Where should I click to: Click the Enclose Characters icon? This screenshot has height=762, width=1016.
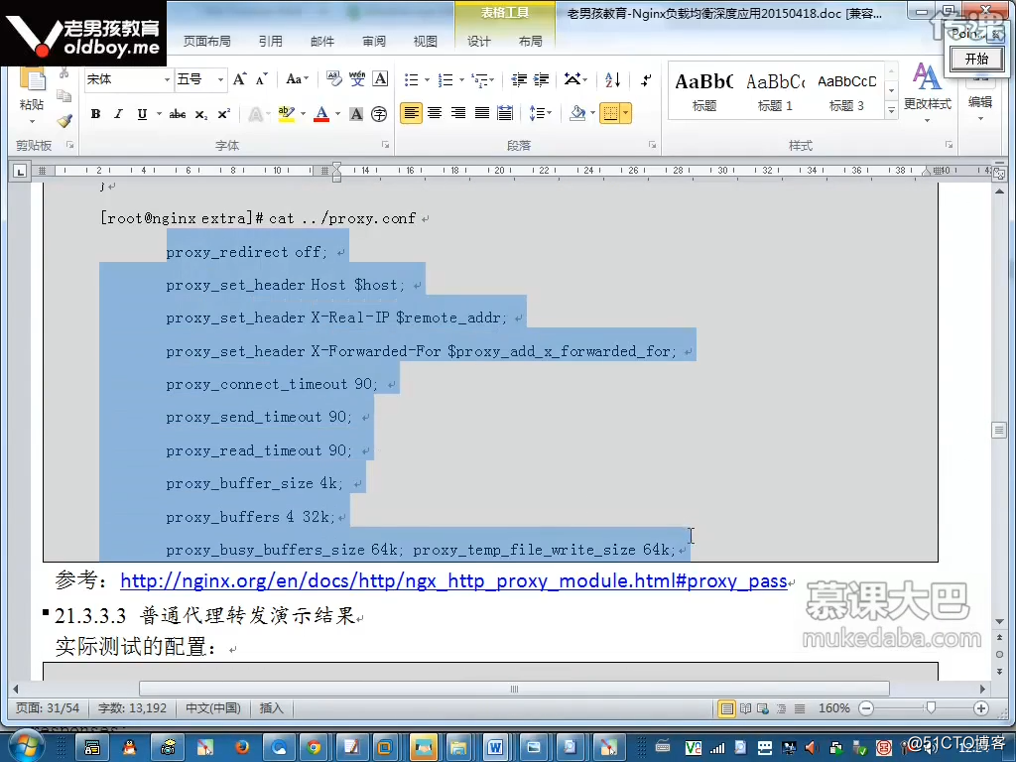379,114
